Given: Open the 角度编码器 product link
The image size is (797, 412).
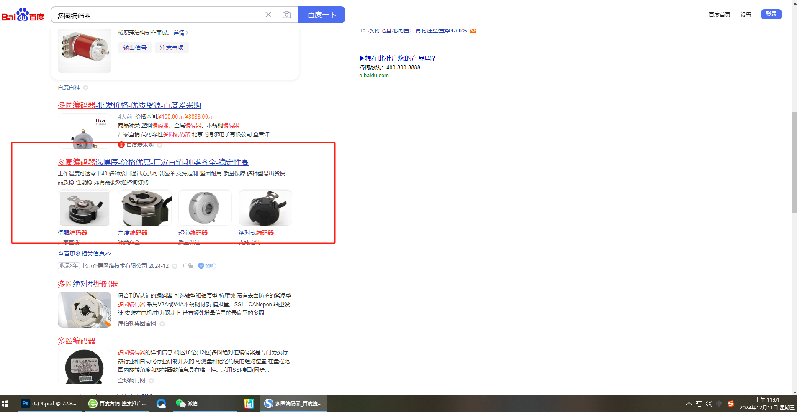Looking at the screenshot, I should [133, 233].
